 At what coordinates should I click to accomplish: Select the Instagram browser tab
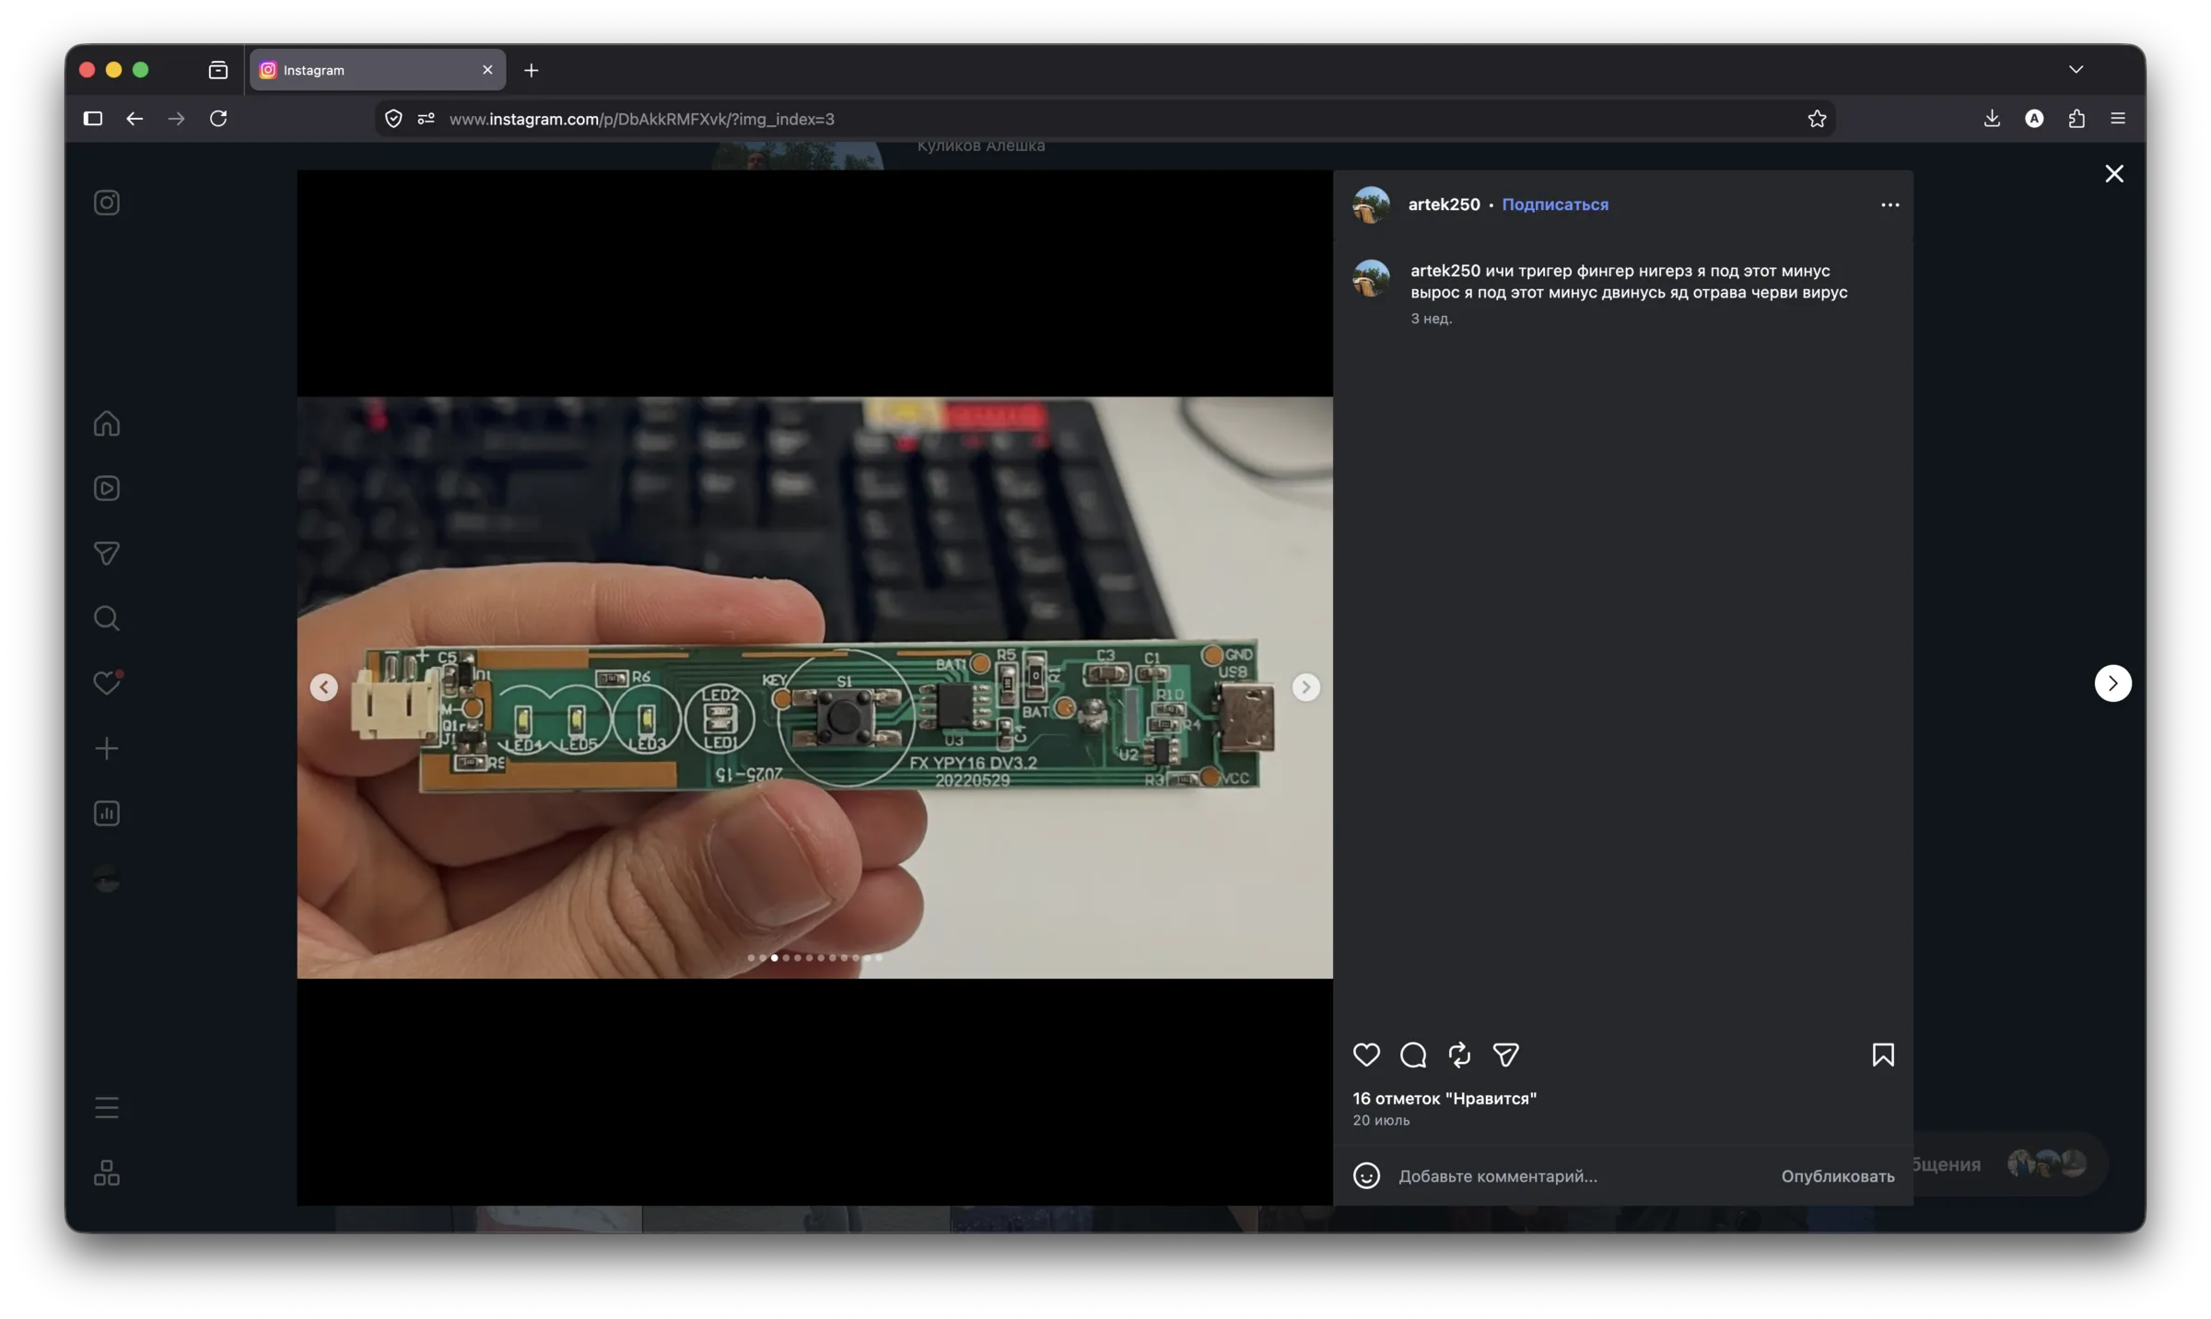(x=378, y=70)
